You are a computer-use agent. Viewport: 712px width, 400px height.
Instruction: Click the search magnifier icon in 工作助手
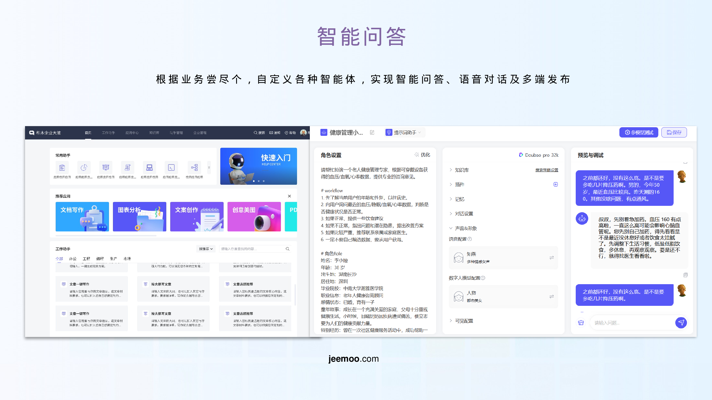(288, 249)
